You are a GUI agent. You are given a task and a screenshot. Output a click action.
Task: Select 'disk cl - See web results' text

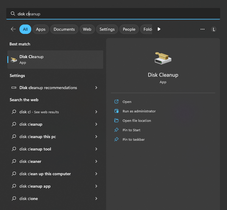39,112
